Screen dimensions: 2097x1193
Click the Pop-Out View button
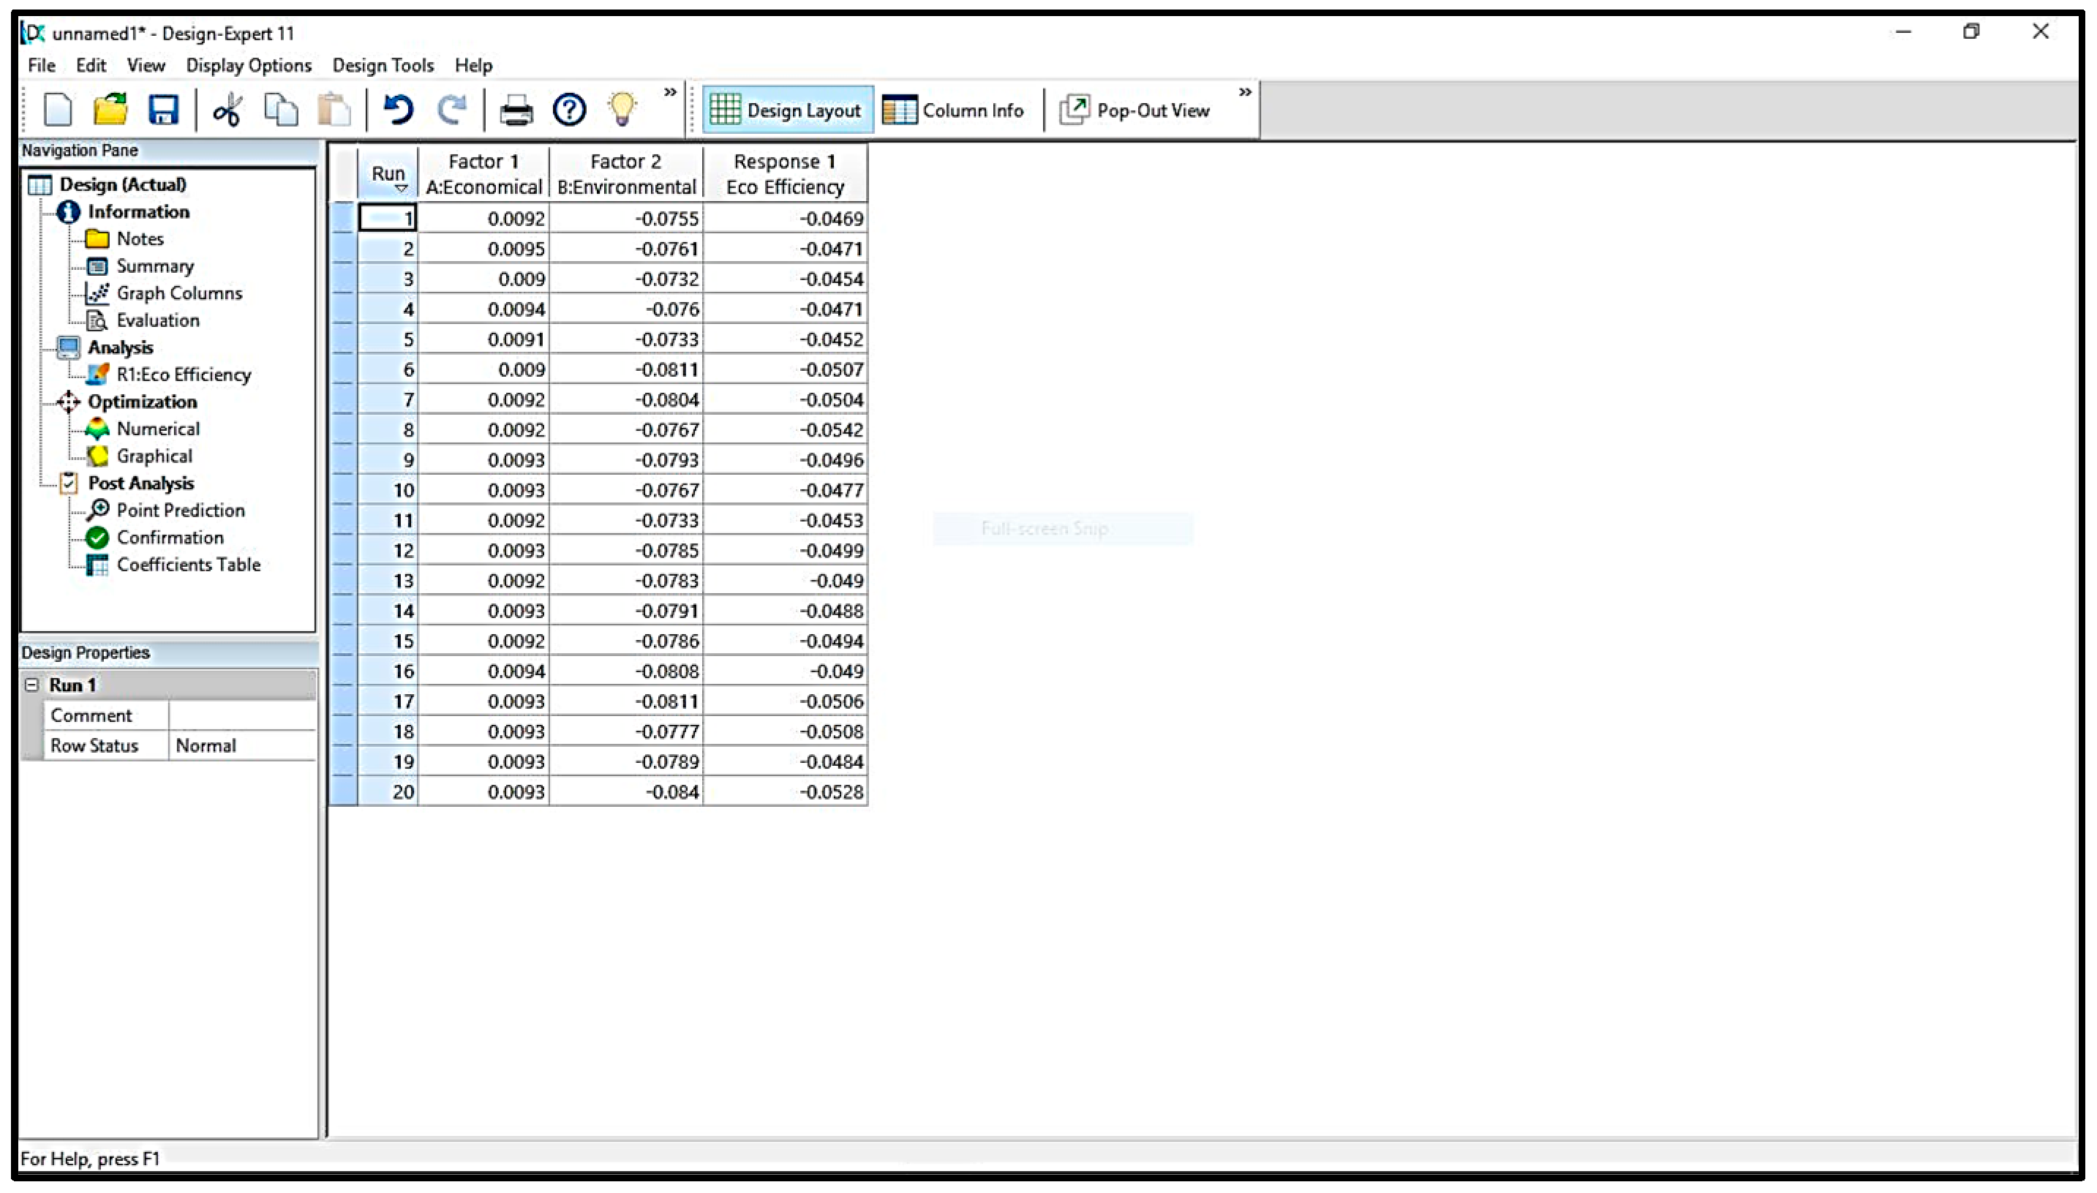1135,110
